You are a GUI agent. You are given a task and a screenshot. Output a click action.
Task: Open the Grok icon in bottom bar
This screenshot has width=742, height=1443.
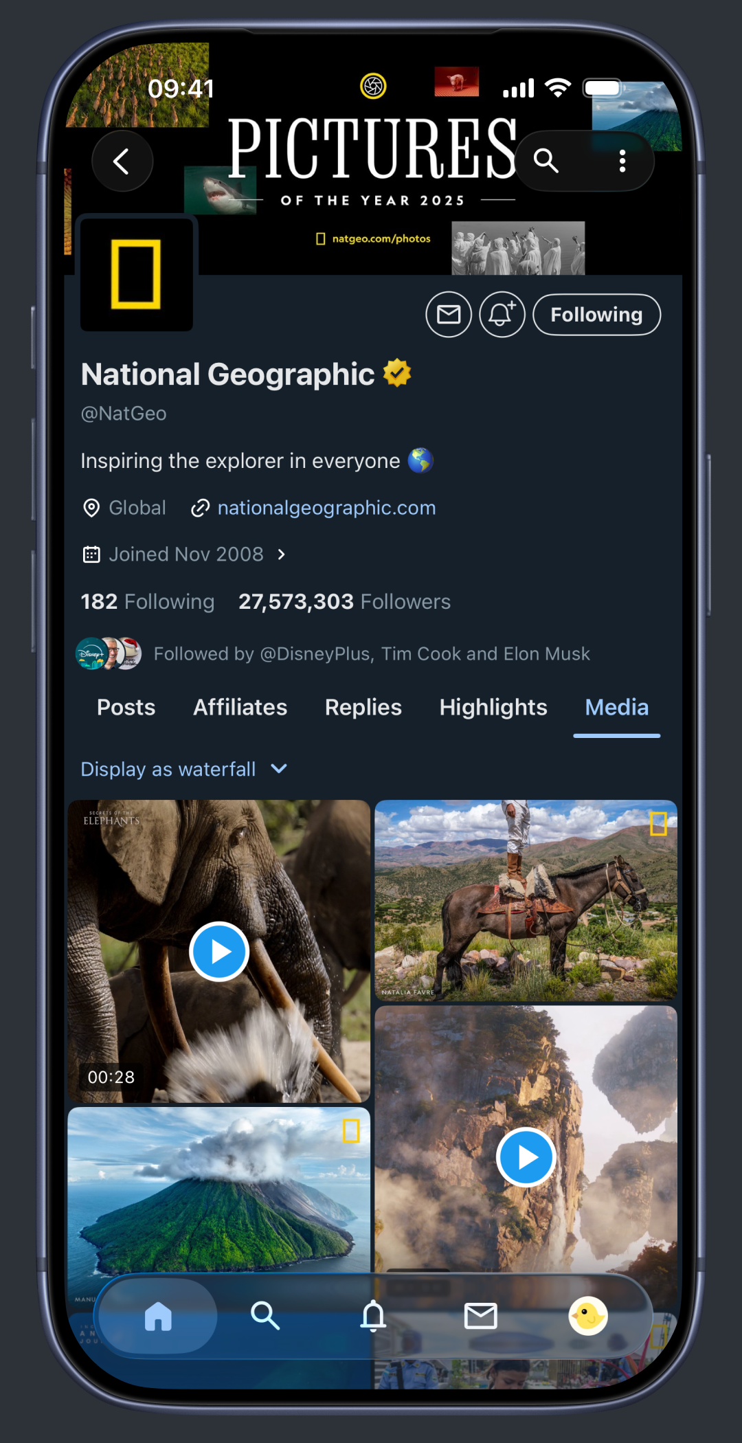tap(587, 1315)
